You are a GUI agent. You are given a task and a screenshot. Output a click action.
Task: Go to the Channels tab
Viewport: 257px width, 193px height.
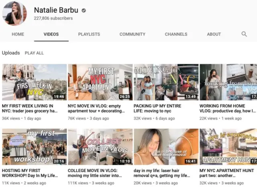coord(176,34)
